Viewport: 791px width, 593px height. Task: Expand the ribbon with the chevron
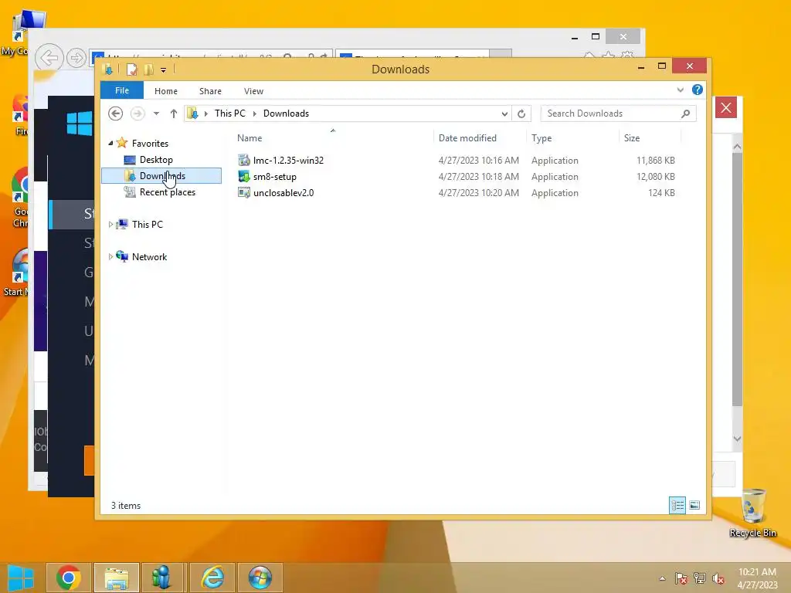point(680,90)
